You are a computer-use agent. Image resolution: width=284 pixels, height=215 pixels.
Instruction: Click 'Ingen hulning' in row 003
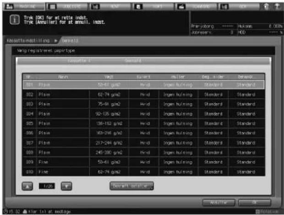pos(178,104)
